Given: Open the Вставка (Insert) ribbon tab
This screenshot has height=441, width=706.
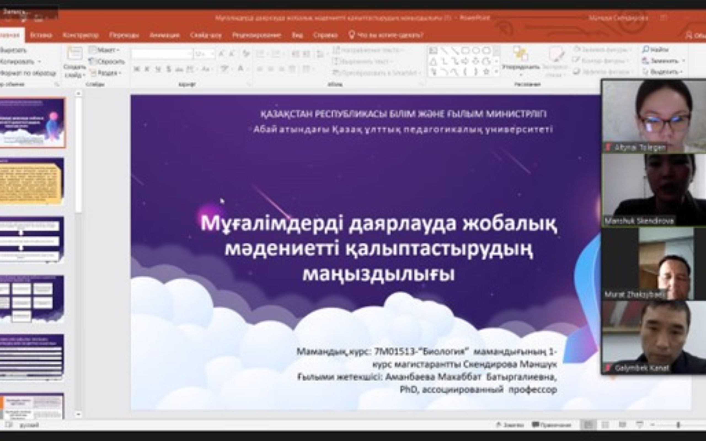Looking at the screenshot, I should pyautogui.click(x=41, y=35).
